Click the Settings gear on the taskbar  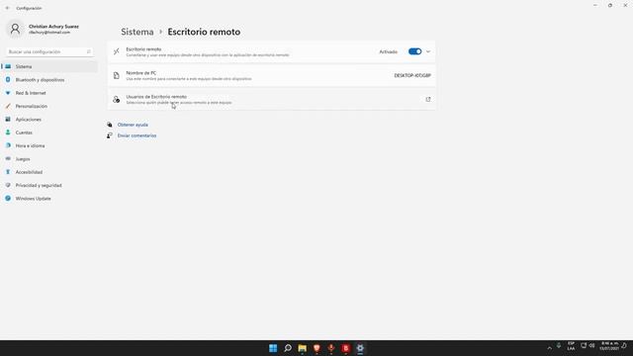point(360,348)
